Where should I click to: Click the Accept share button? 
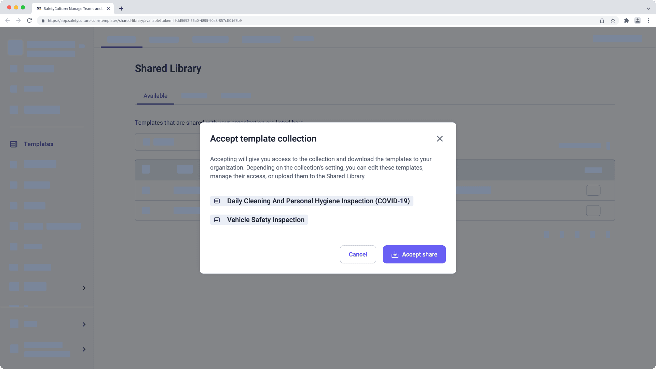[x=414, y=254]
